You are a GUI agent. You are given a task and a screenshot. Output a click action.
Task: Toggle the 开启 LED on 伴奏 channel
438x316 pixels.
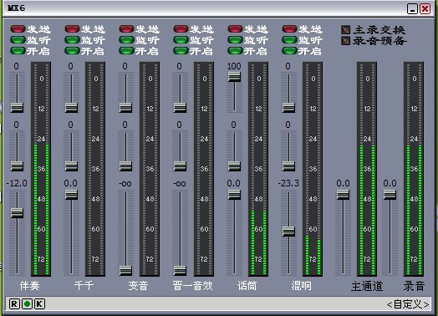[18, 51]
